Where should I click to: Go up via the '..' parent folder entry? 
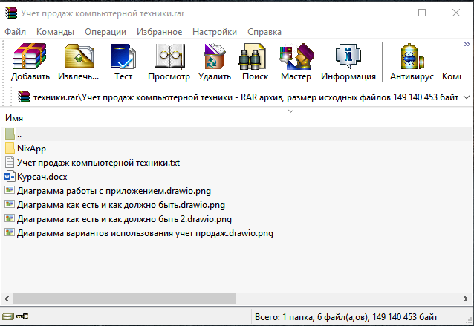(19, 134)
